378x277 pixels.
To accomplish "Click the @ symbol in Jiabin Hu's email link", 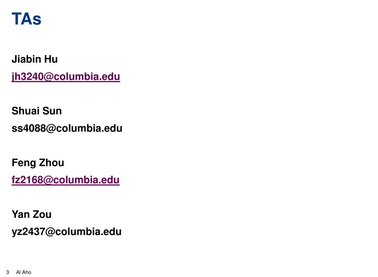I will pyautogui.click(x=48, y=77).
